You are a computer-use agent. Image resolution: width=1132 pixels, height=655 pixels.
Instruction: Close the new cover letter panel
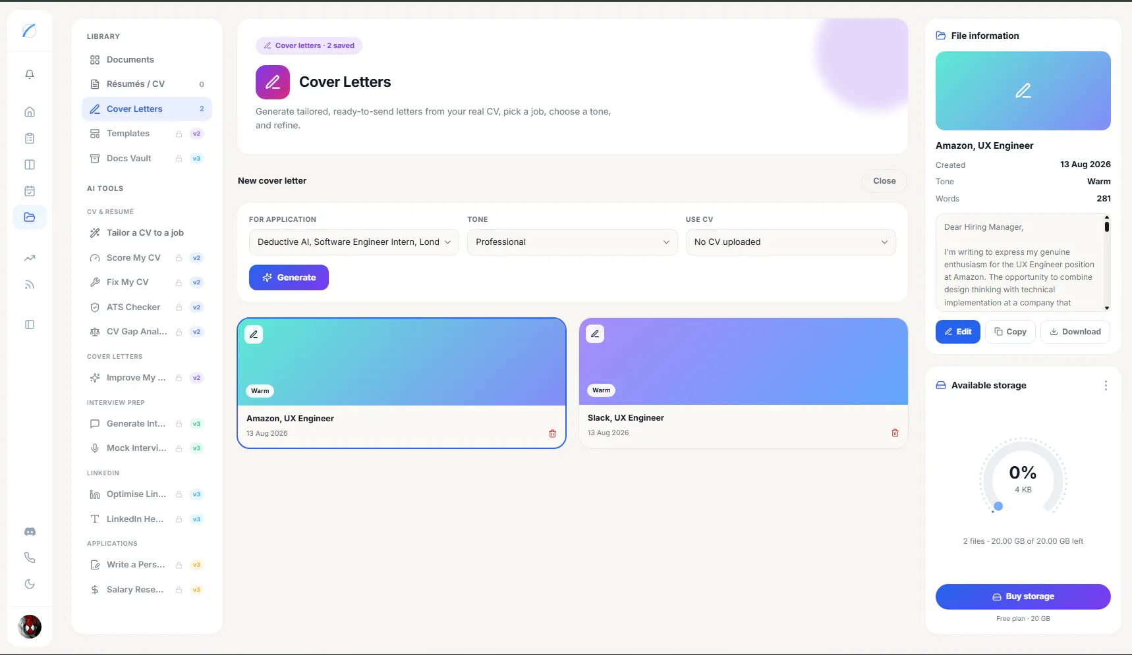[884, 181]
